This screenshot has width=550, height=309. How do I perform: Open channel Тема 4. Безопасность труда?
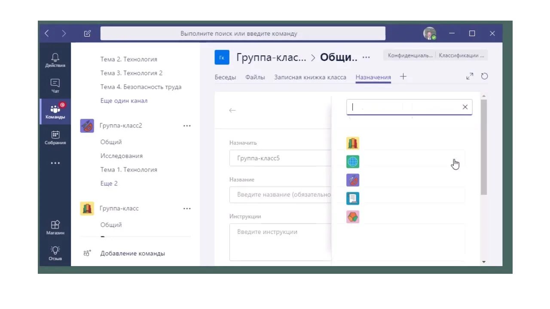click(x=141, y=87)
